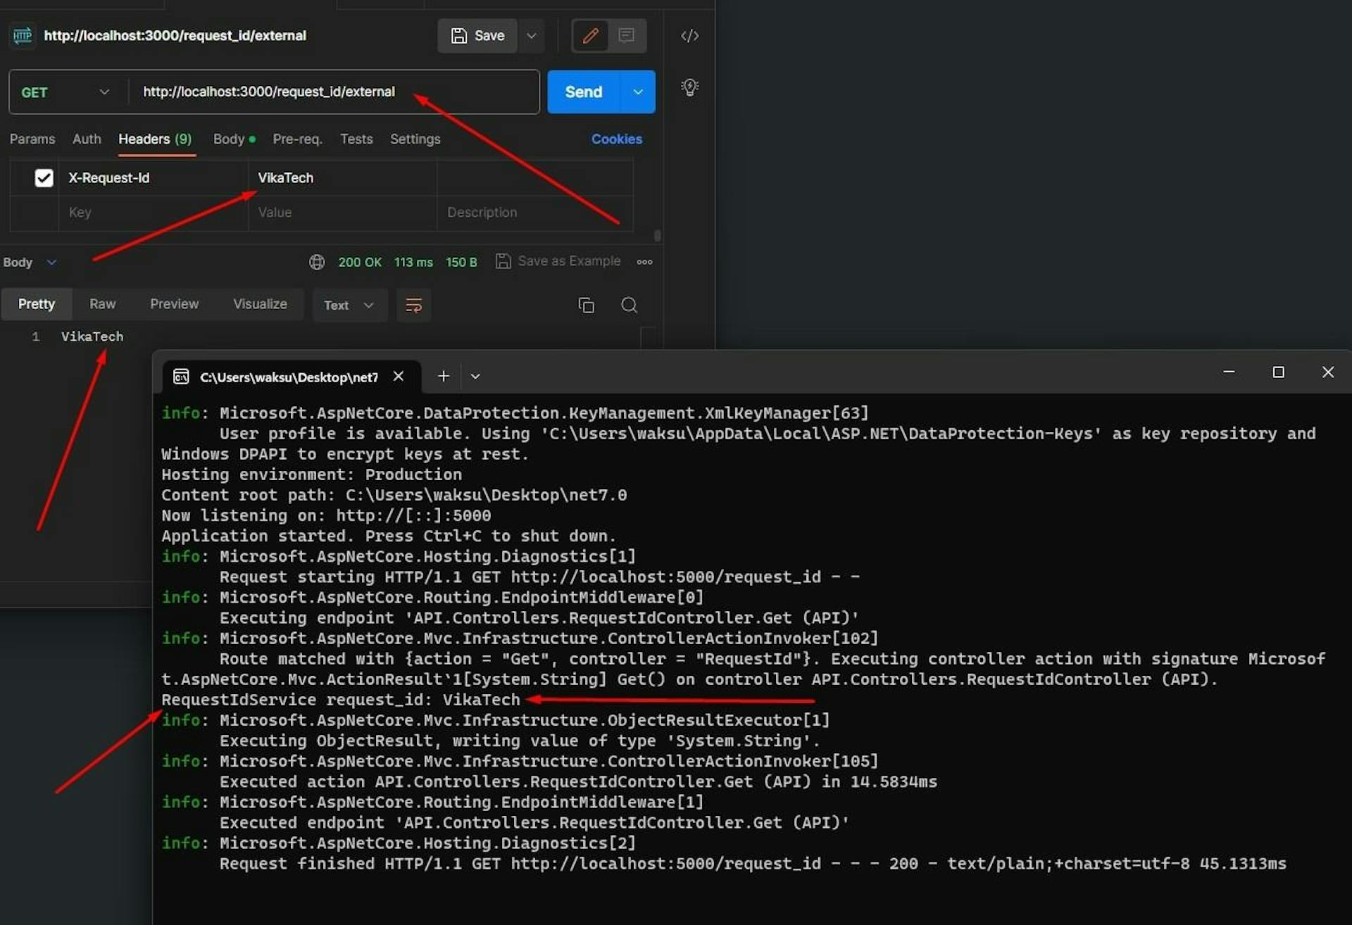1352x925 pixels.
Task: Uncheck the X-Request-Id header checkbox
Action: (44, 177)
